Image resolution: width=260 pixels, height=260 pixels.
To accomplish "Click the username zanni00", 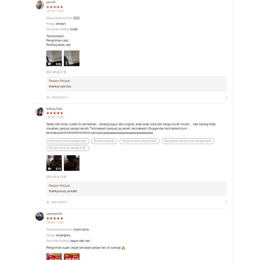I will [51, 2].
